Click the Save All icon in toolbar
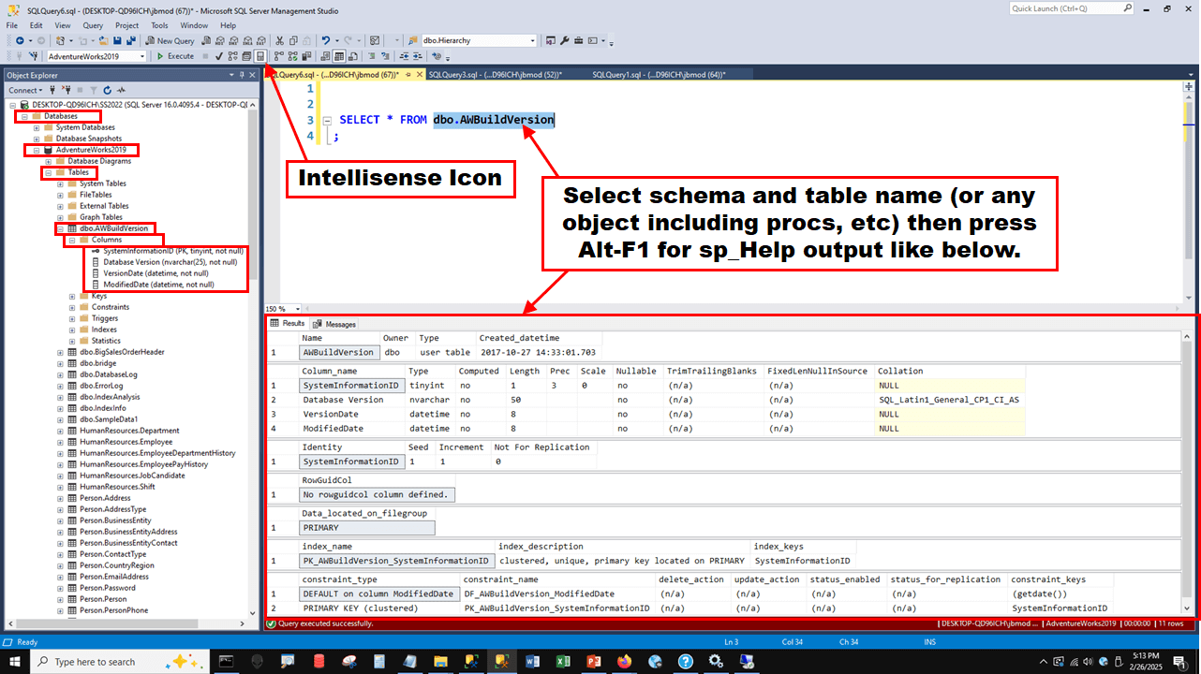This screenshot has height=674, width=1201. pos(130,41)
